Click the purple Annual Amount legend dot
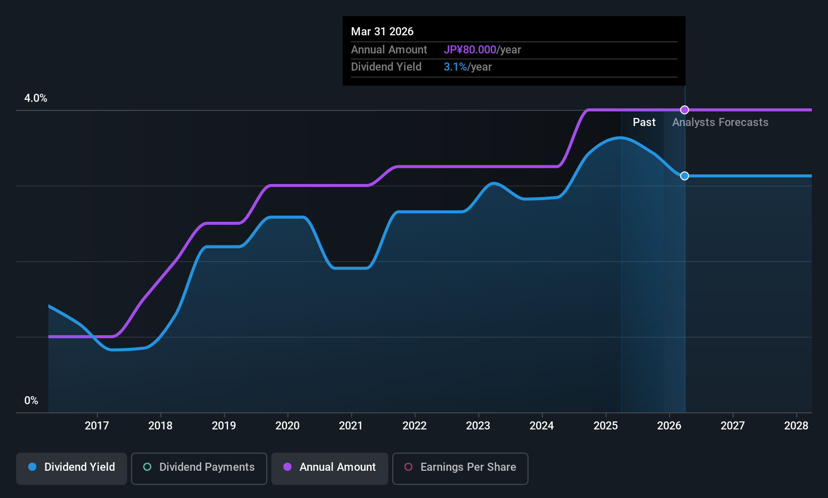Image resolution: width=828 pixels, height=498 pixels. (287, 467)
